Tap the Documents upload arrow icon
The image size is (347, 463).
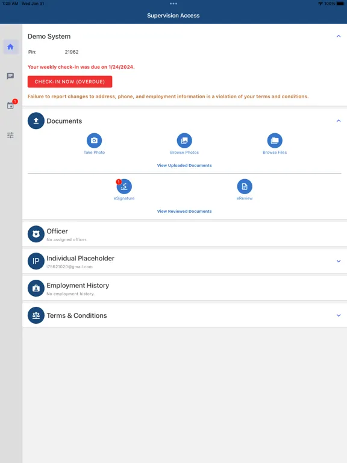point(36,121)
